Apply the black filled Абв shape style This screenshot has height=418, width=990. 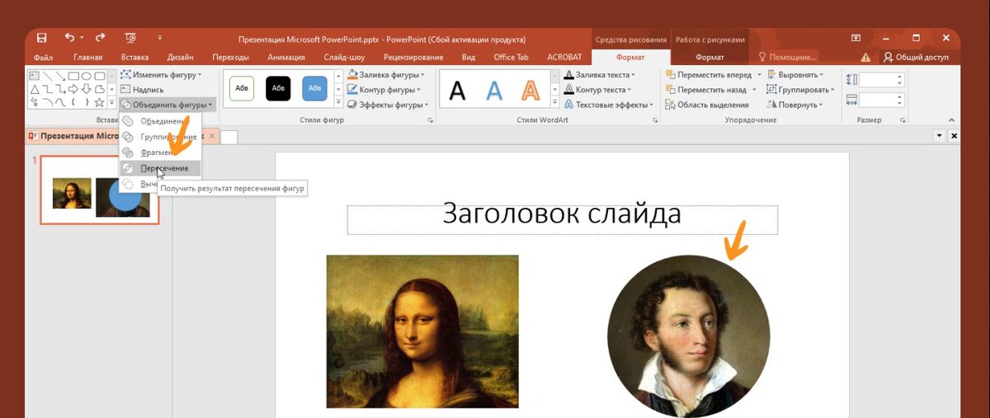tap(278, 87)
